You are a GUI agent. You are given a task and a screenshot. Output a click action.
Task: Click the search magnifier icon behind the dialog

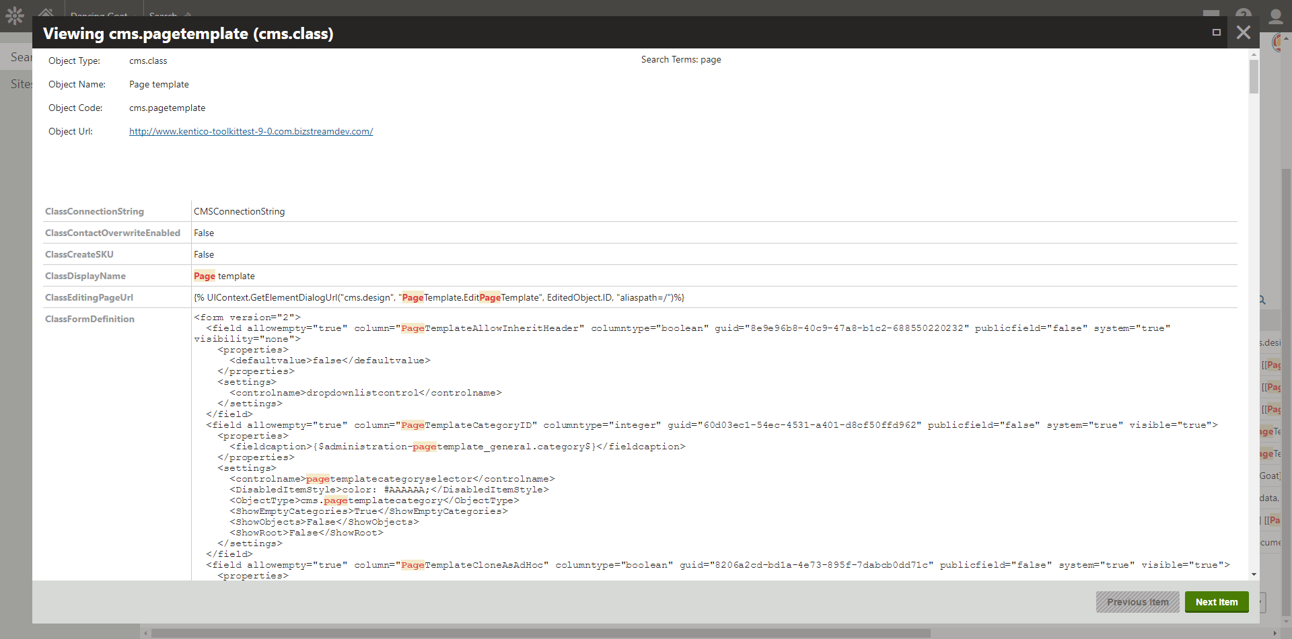click(x=1262, y=300)
